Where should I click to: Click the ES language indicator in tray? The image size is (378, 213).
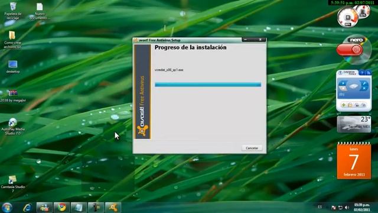click(x=320, y=207)
